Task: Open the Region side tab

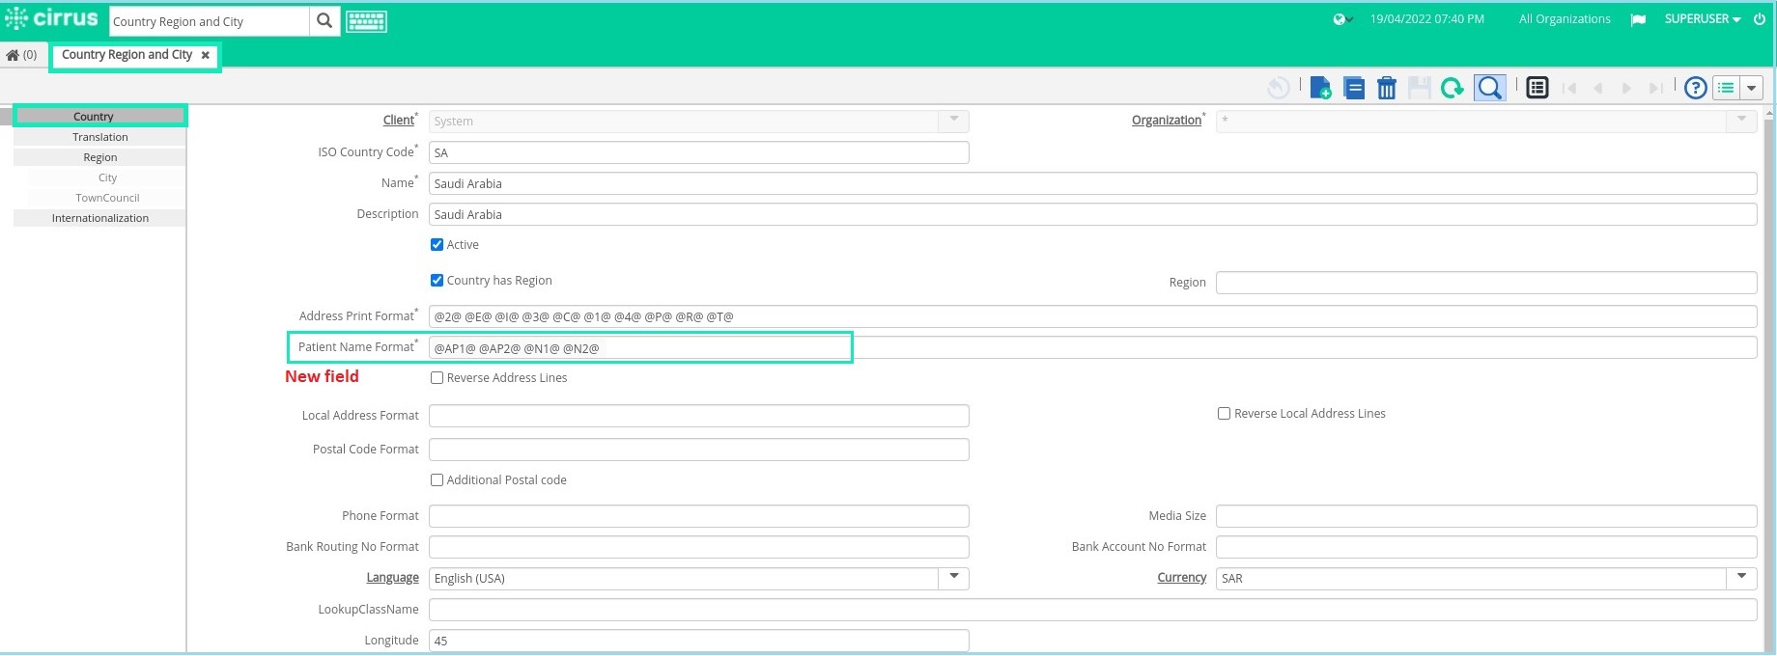Action: [100, 157]
